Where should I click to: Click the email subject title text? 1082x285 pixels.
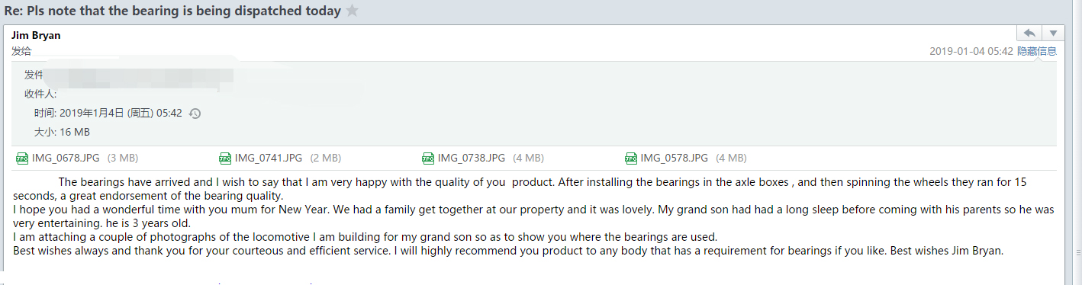pyautogui.click(x=172, y=11)
